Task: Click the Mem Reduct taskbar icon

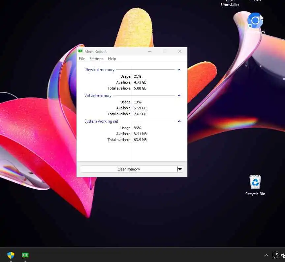Action: (25, 255)
